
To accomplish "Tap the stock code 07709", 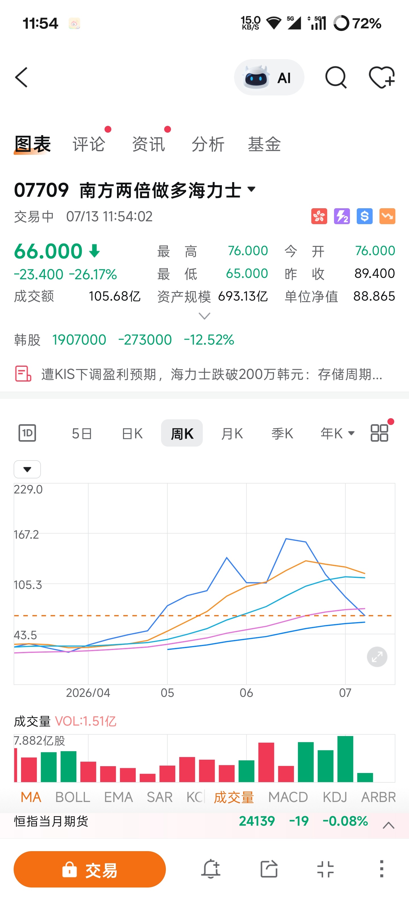I will 41,190.
